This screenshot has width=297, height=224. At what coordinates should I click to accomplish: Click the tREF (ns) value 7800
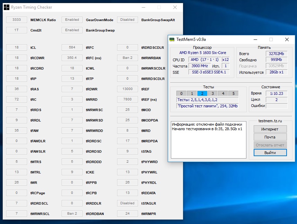127,99
